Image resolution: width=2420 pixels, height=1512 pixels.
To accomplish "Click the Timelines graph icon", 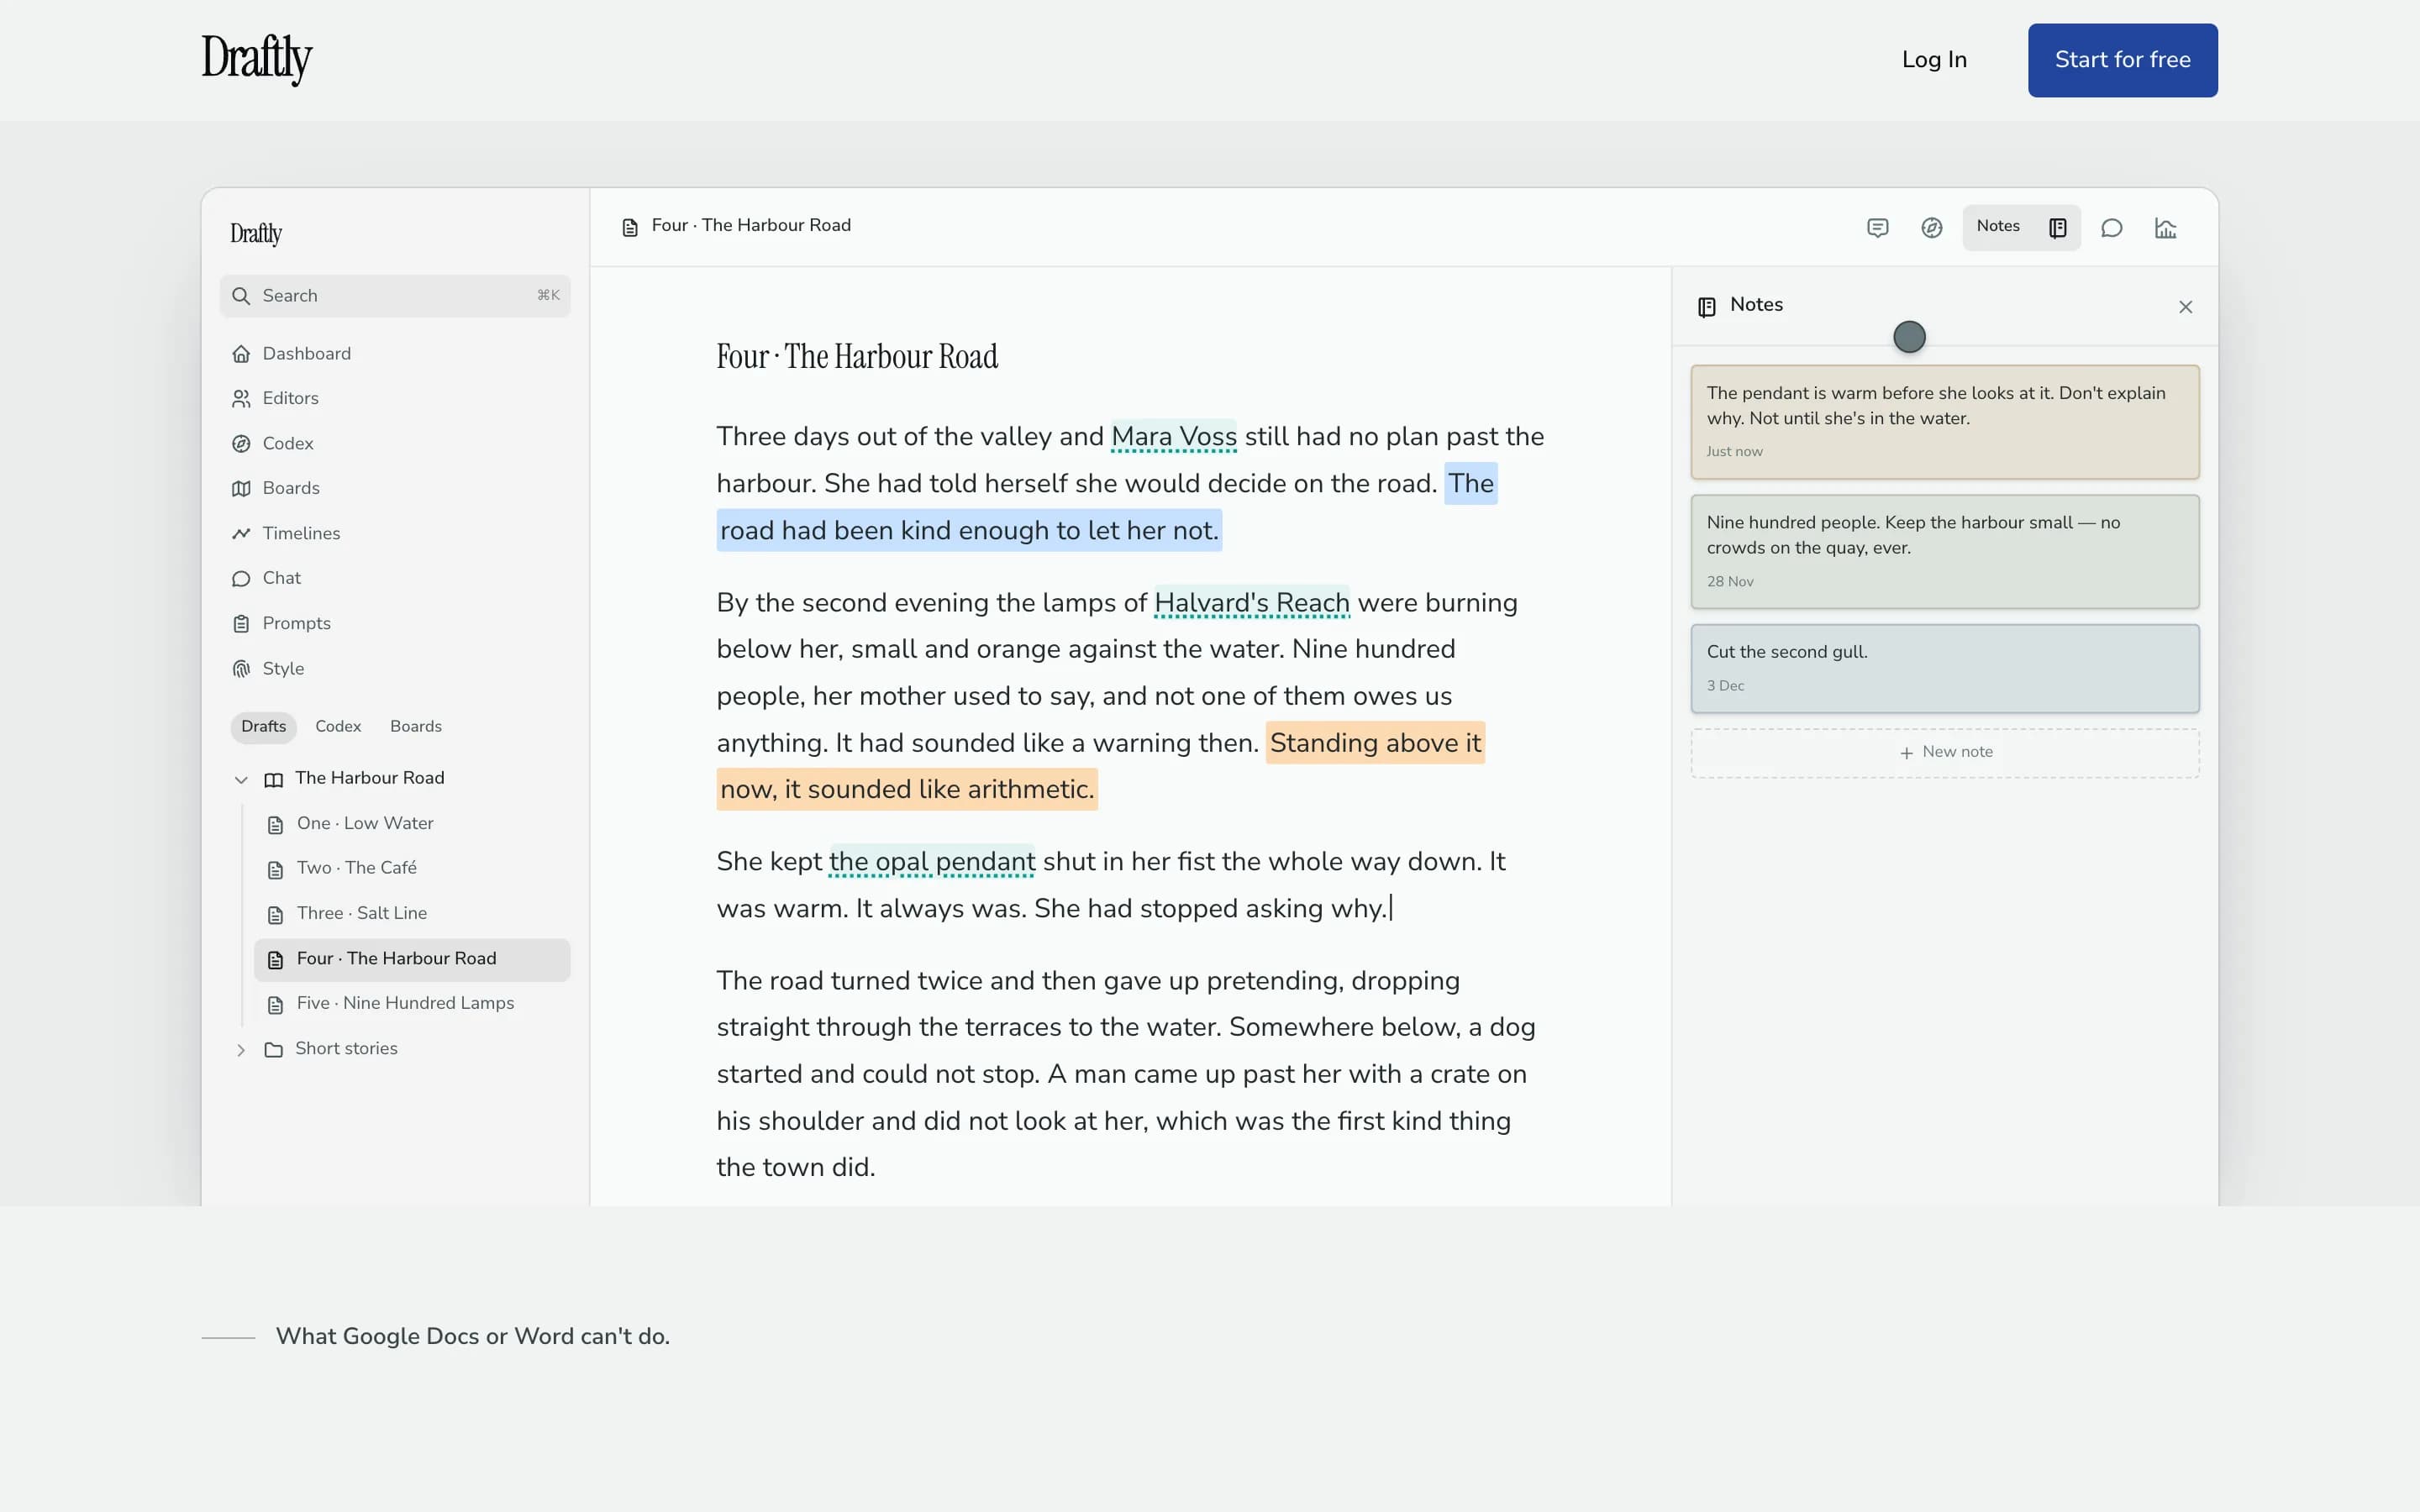I will pos(241,534).
